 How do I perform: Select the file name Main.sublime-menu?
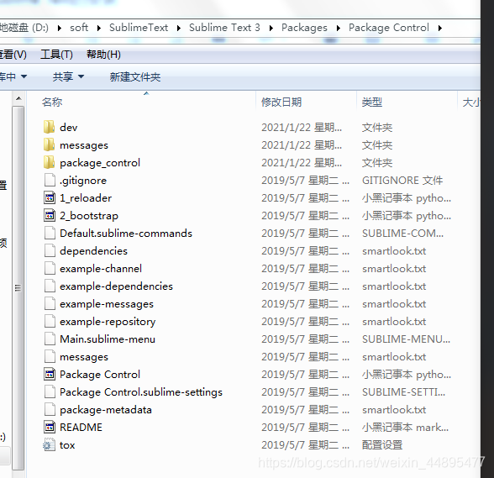[x=108, y=339]
